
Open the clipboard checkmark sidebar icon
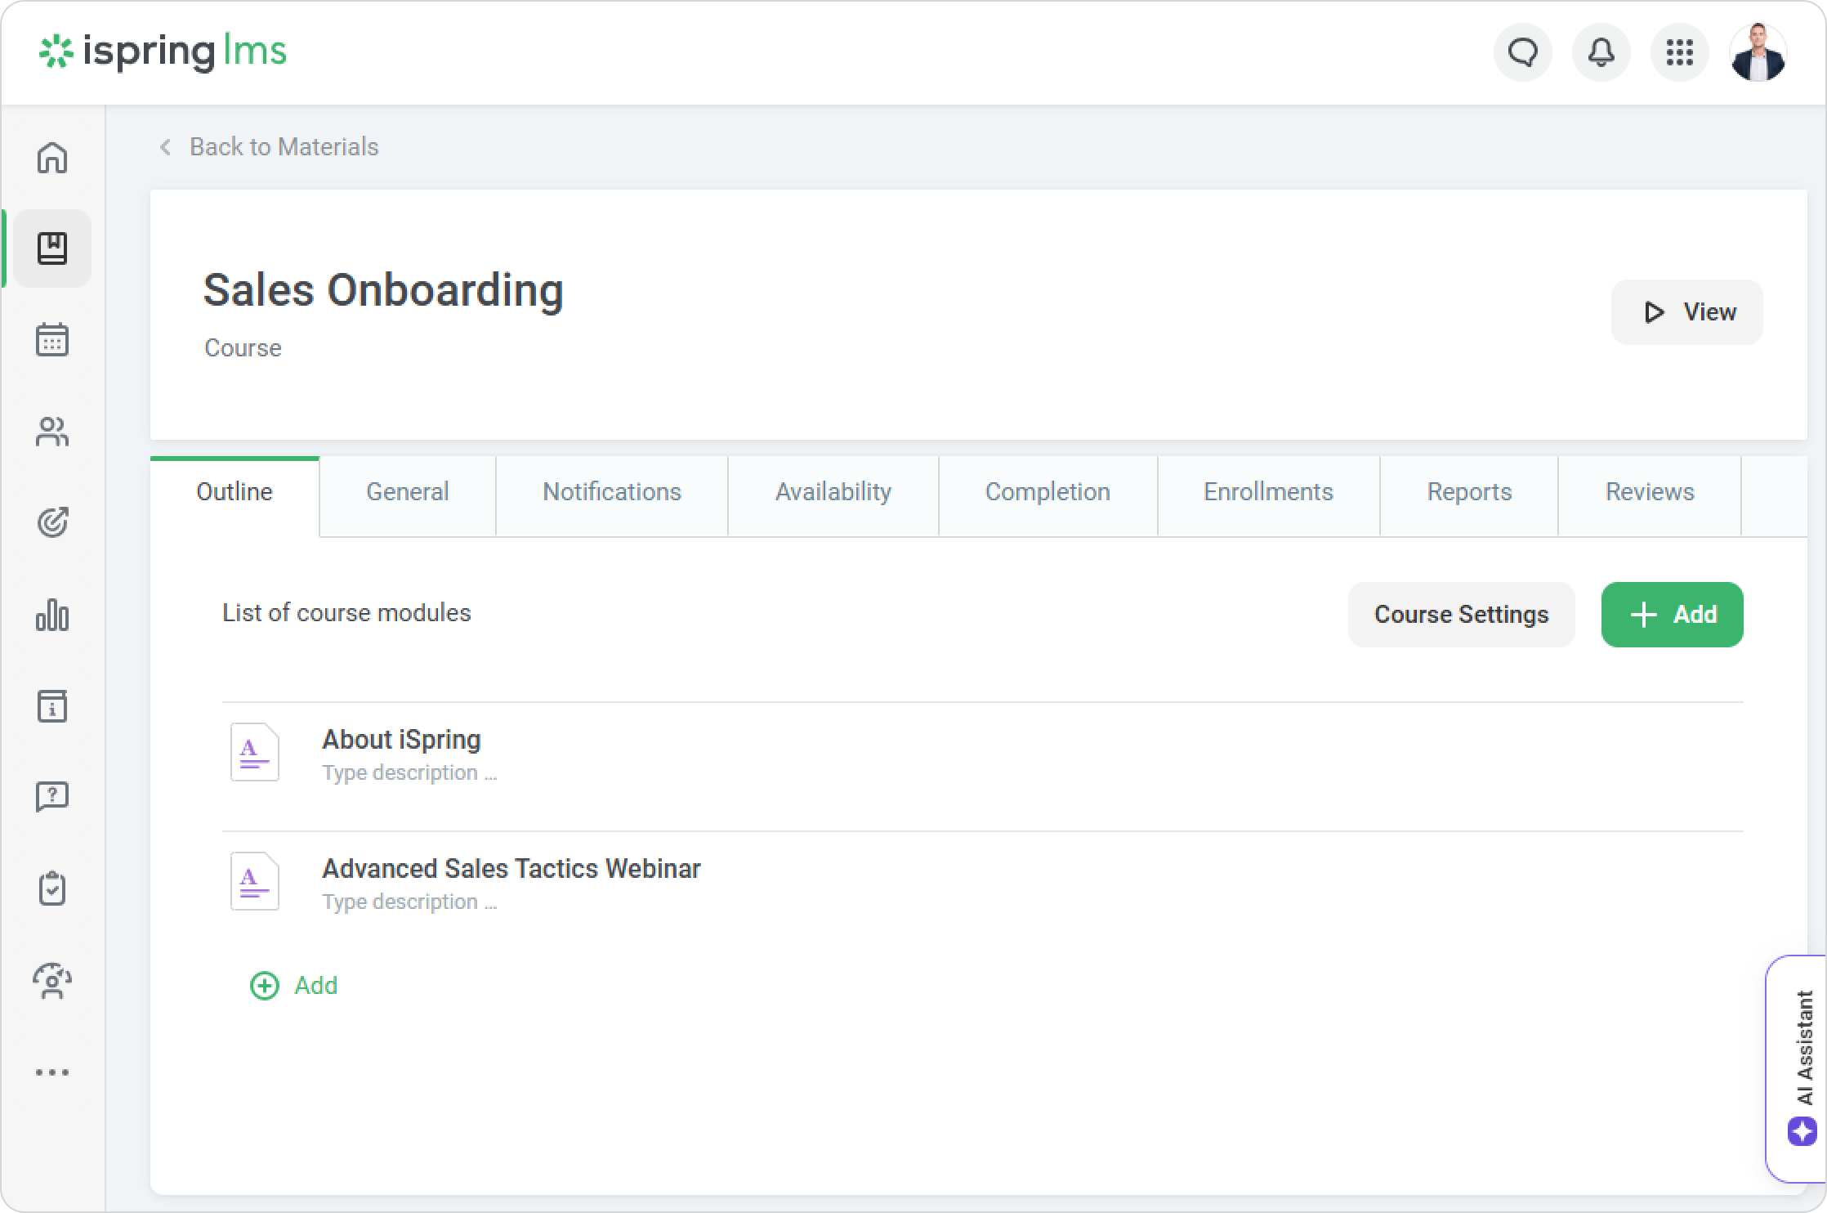click(52, 888)
